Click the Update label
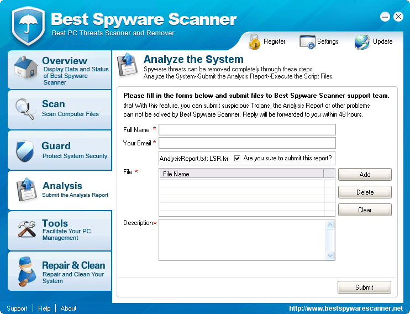Image resolution: width=410 pixels, height=314 pixels. pos(382,41)
